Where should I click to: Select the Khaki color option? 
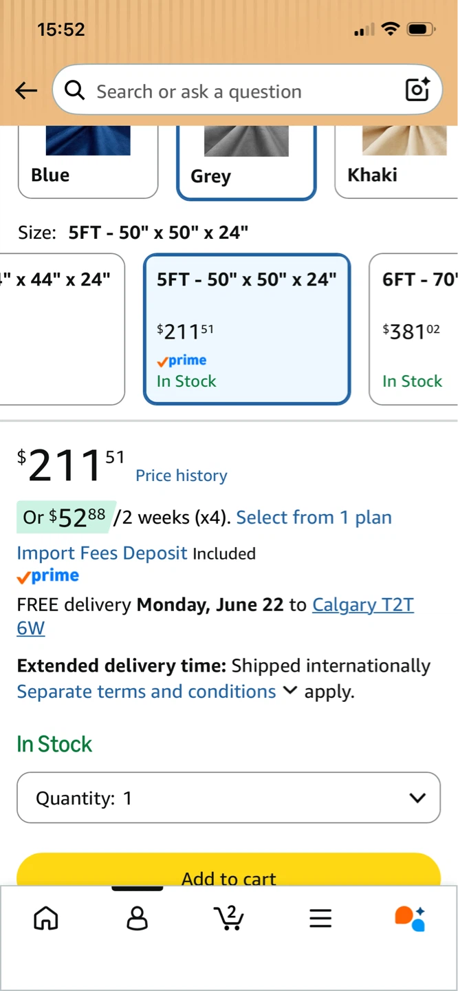click(x=396, y=162)
